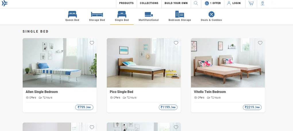Open the Build Your Own menu
The image size is (293, 131).
[x=176, y=3]
